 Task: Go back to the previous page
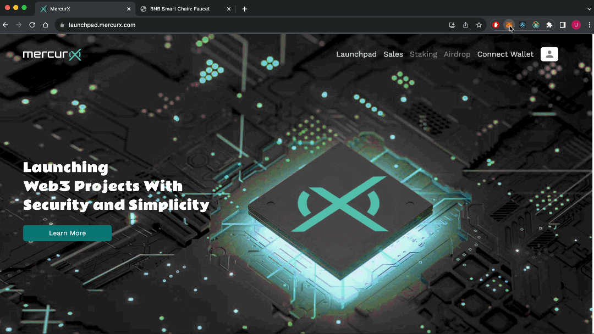click(x=5, y=25)
